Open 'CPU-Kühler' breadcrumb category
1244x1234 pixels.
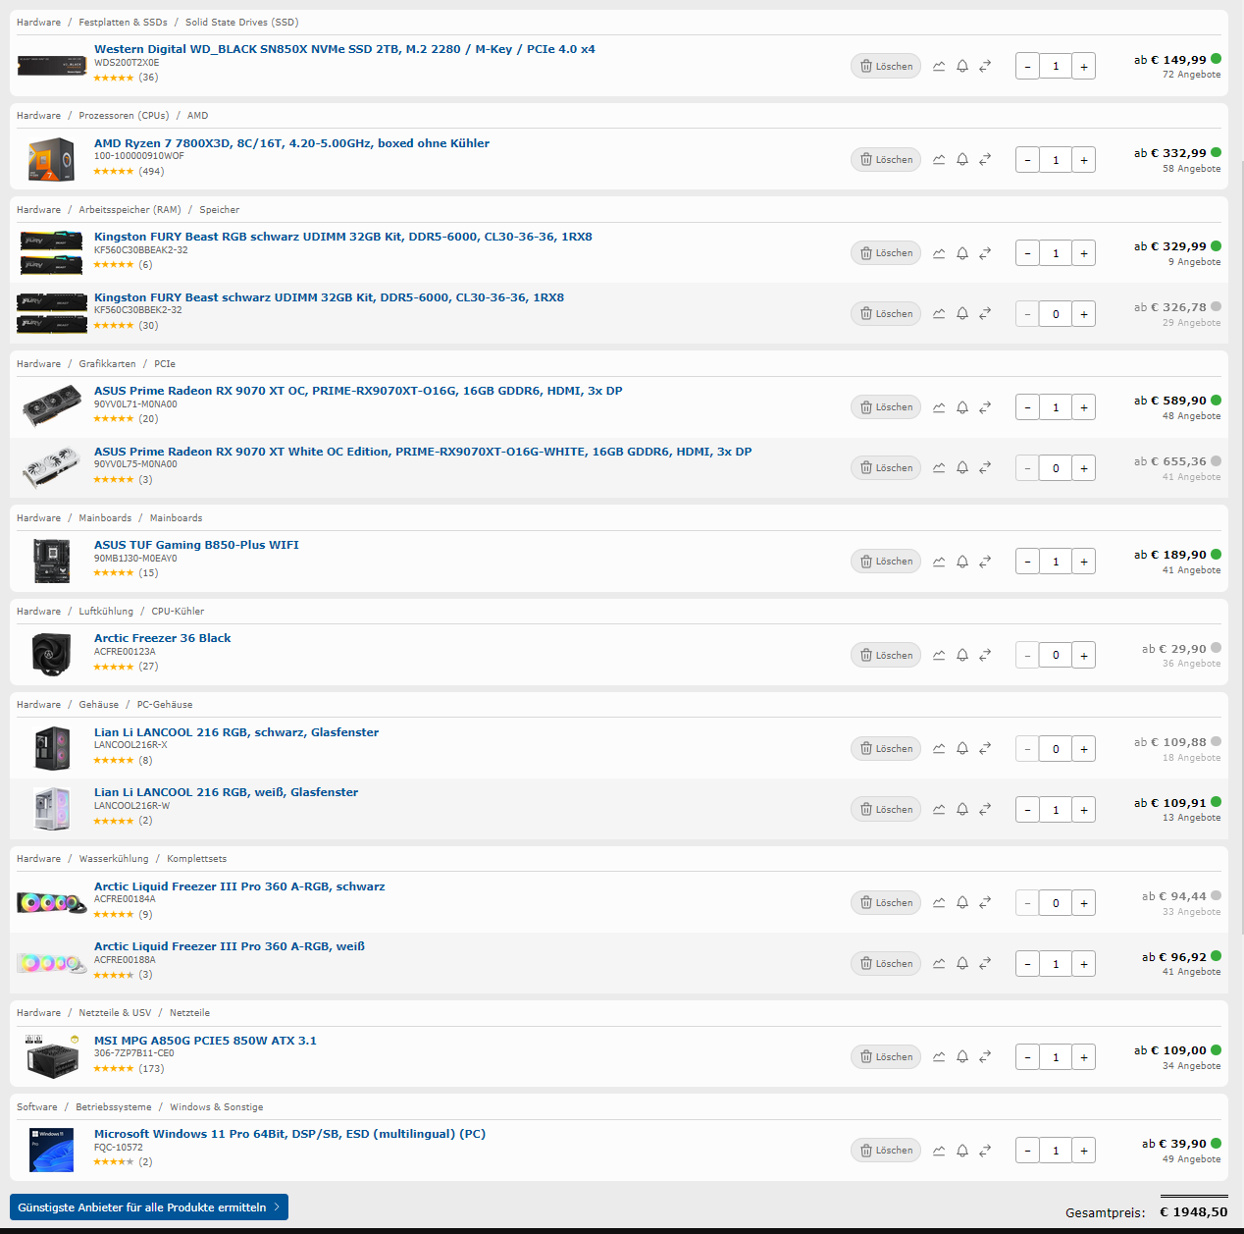click(178, 612)
